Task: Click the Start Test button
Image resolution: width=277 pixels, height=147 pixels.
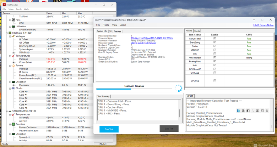Action: (169, 129)
